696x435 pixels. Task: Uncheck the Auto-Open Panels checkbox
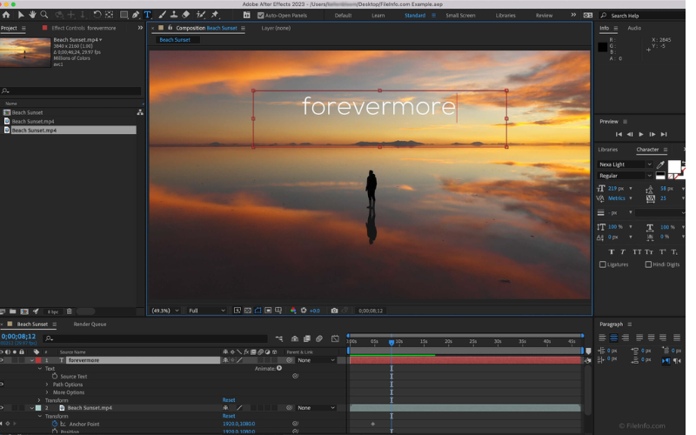tap(261, 15)
